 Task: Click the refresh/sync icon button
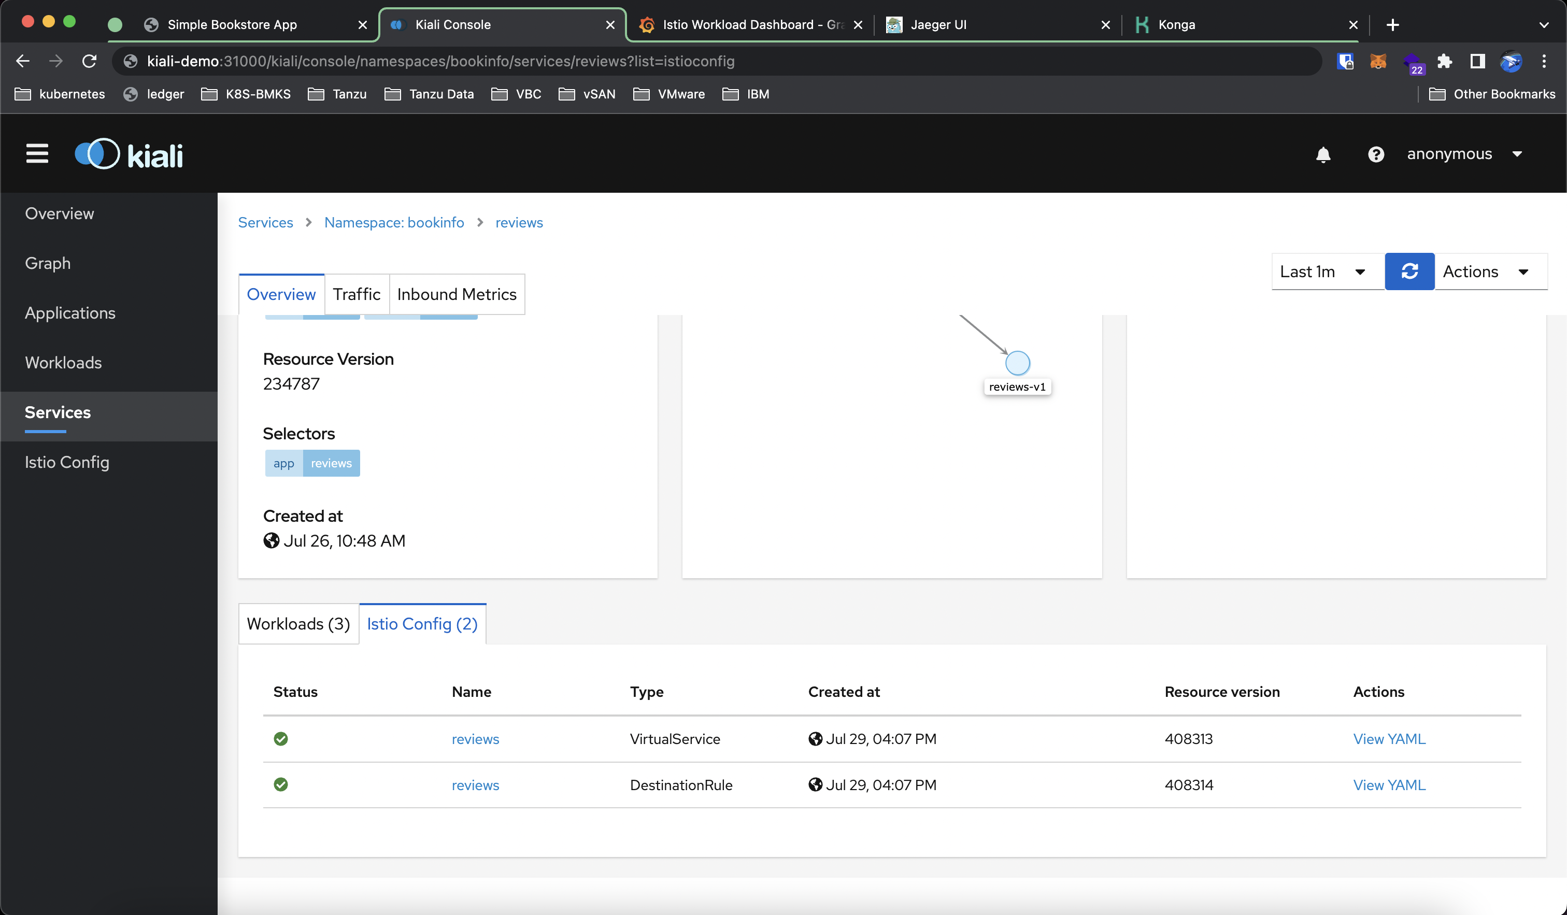click(1409, 270)
